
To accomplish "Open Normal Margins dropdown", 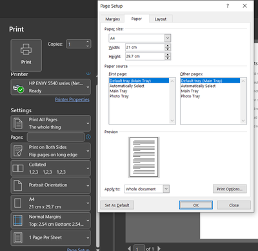I will [x=50, y=220].
